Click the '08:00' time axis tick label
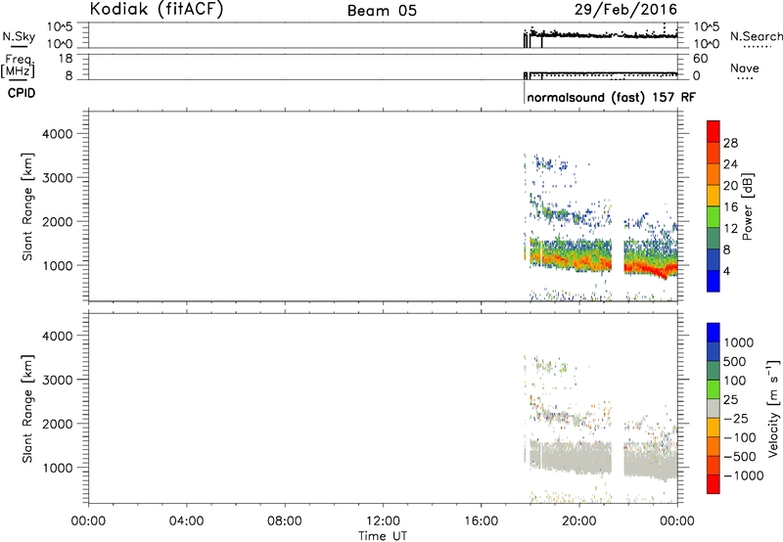 pos(284,521)
